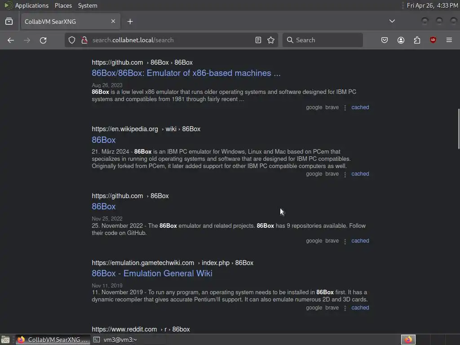The width and height of the screenshot is (460, 345).
Task: Click the page vertical scrollbar thumb
Action: pyautogui.click(x=459, y=129)
